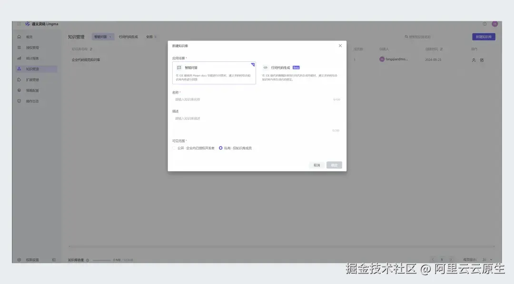Open 统计报表 statistics reports
This screenshot has width=514, height=284.
30,58
